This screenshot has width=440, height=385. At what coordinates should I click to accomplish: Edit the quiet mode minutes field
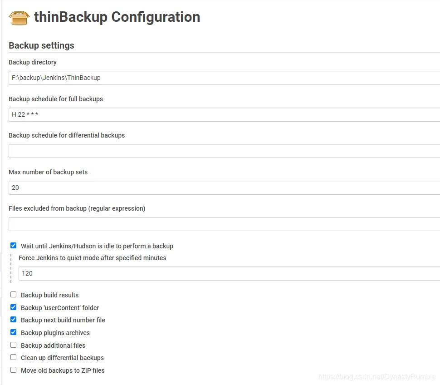(229, 273)
